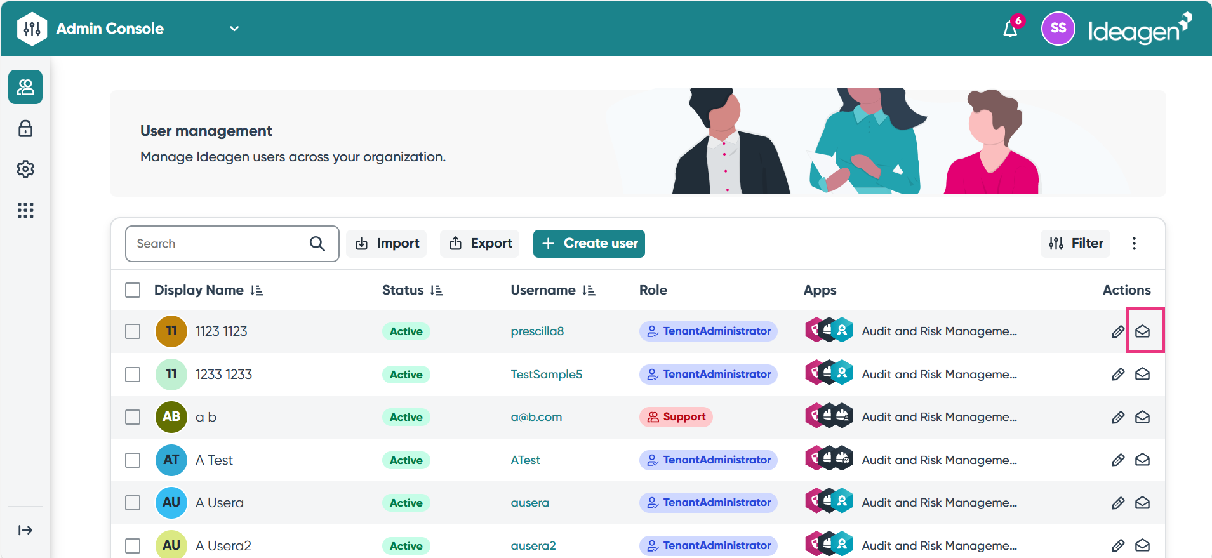Open the three-dot more options menu
The height and width of the screenshot is (558, 1212).
click(x=1134, y=244)
